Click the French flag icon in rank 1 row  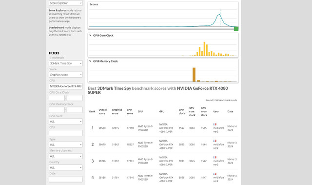(x=214, y=124)
